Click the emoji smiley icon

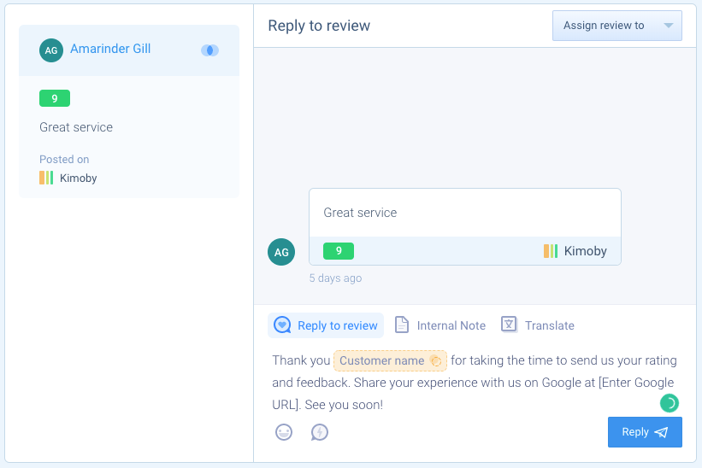pyautogui.click(x=284, y=432)
